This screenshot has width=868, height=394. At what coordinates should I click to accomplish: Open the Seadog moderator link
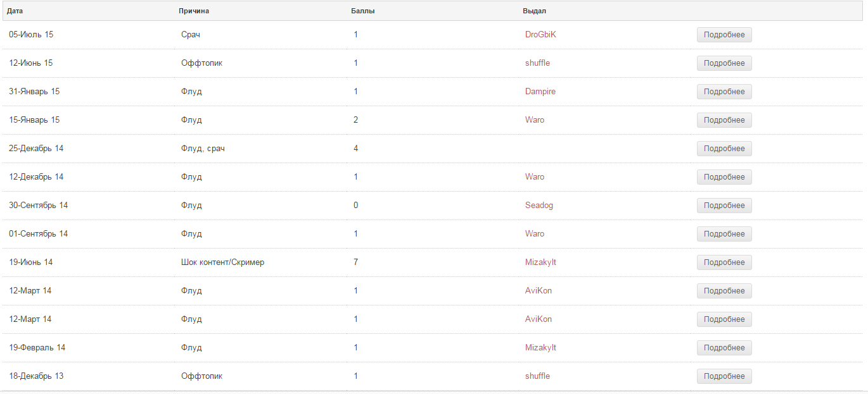(539, 206)
